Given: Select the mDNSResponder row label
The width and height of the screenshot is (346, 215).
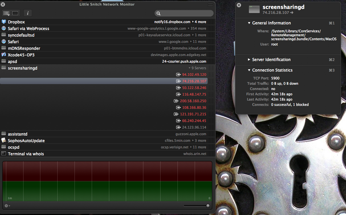Looking at the screenshot, I should click(24, 48).
